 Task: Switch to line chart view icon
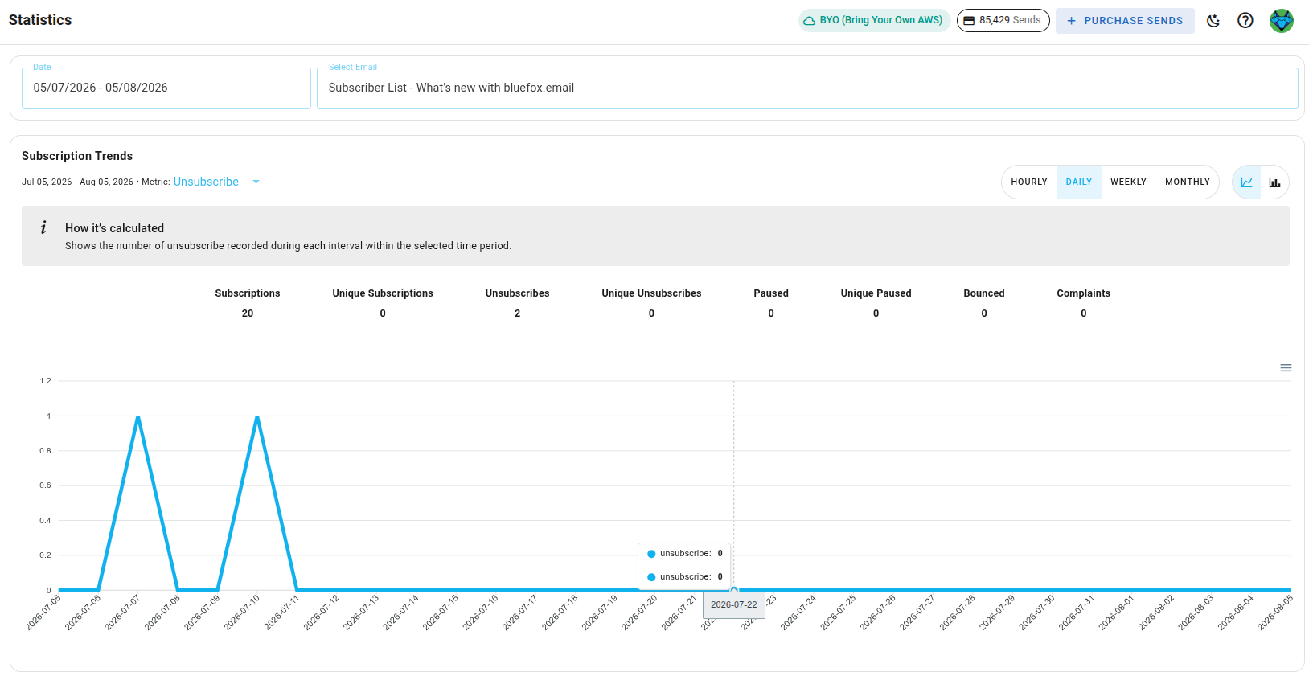click(1247, 182)
